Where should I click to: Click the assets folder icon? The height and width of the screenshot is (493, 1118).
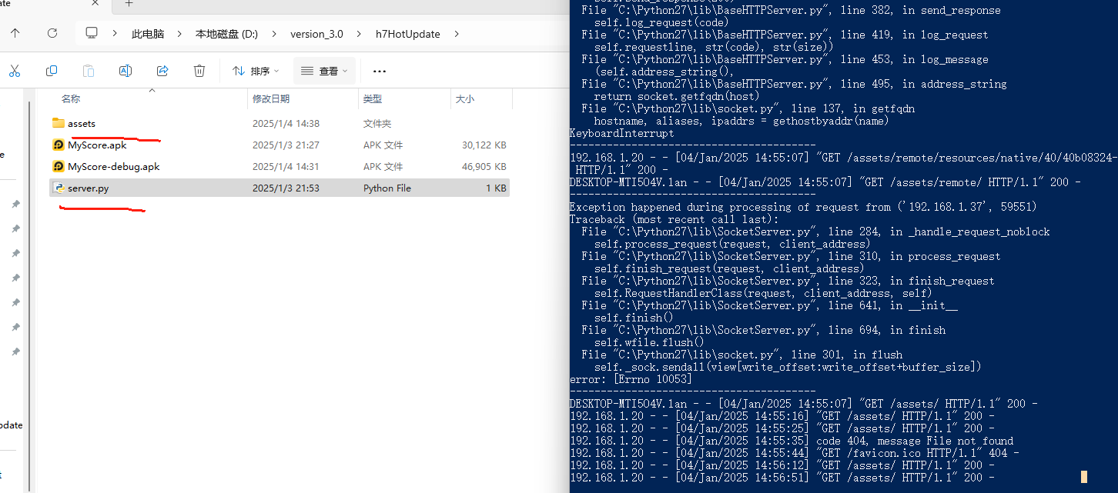click(59, 123)
